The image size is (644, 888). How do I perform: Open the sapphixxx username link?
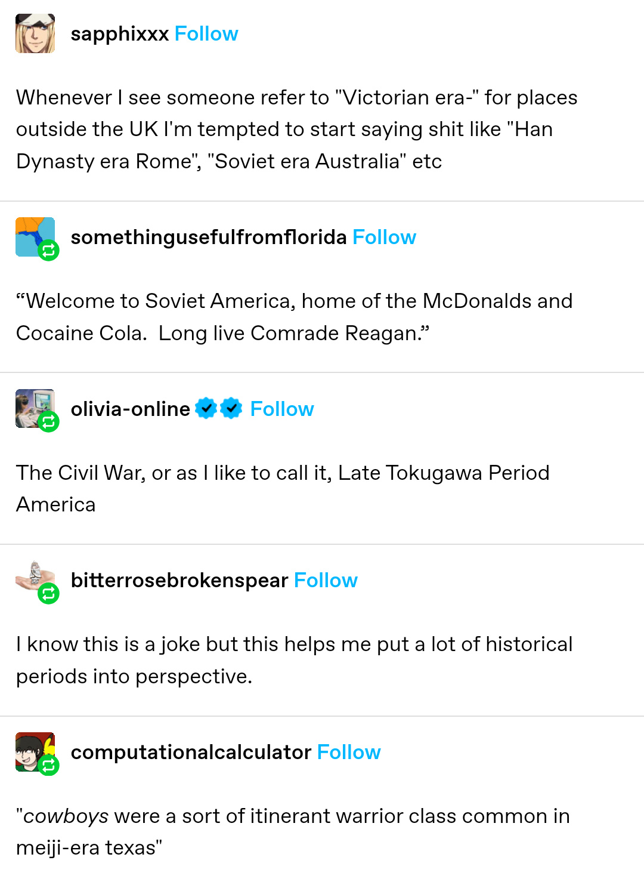[x=120, y=34]
